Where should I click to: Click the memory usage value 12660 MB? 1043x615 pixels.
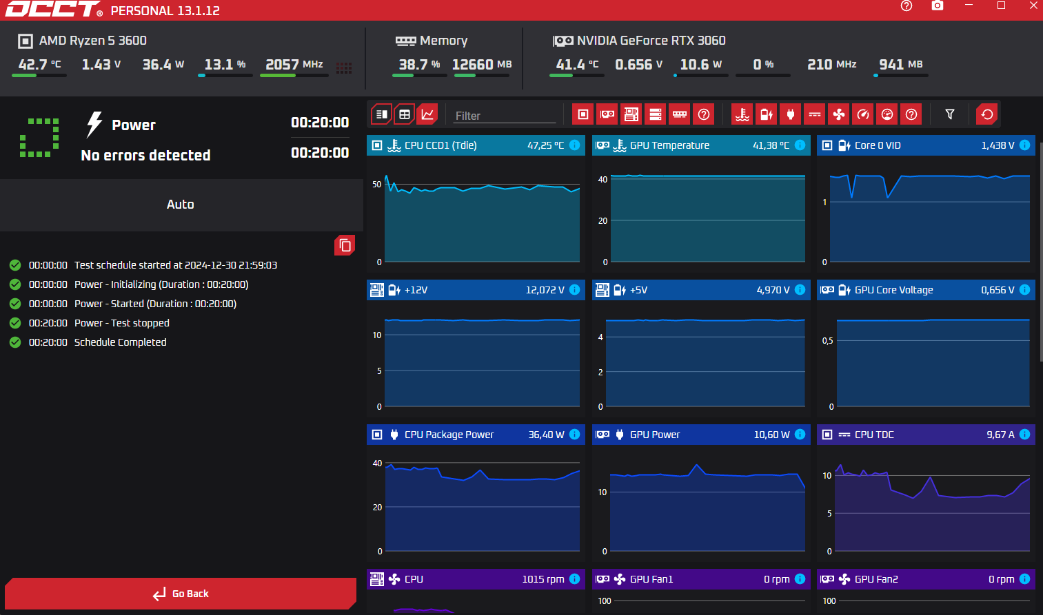pos(482,65)
